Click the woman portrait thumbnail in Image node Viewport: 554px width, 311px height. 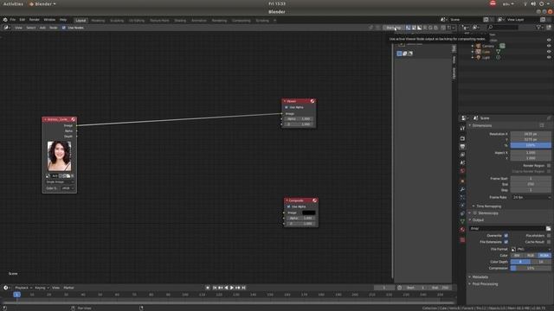pos(59,155)
